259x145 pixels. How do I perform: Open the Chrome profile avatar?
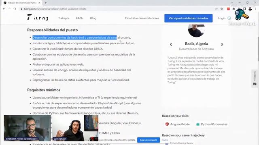point(250,9)
